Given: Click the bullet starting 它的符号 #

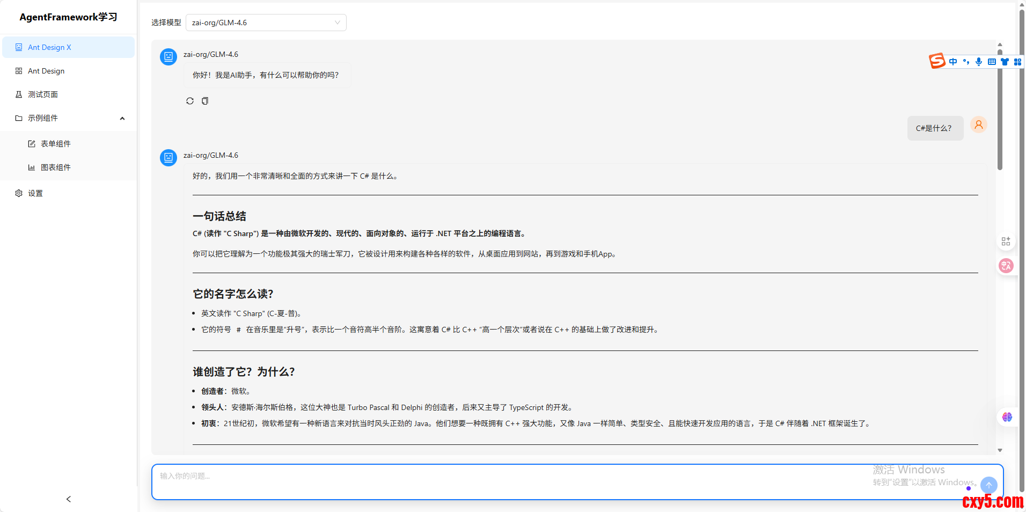Looking at the screenshot, I should point(431,330).
